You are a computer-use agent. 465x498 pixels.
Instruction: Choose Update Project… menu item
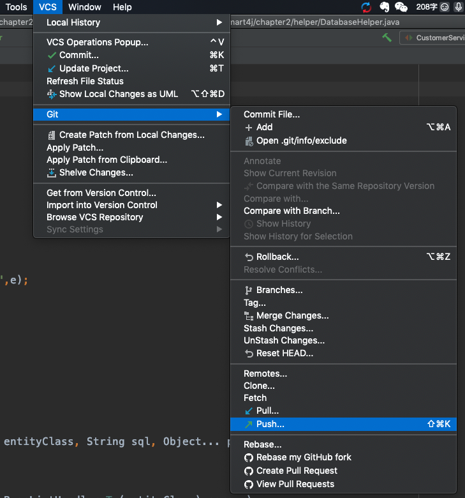click(x=131, y=68)
